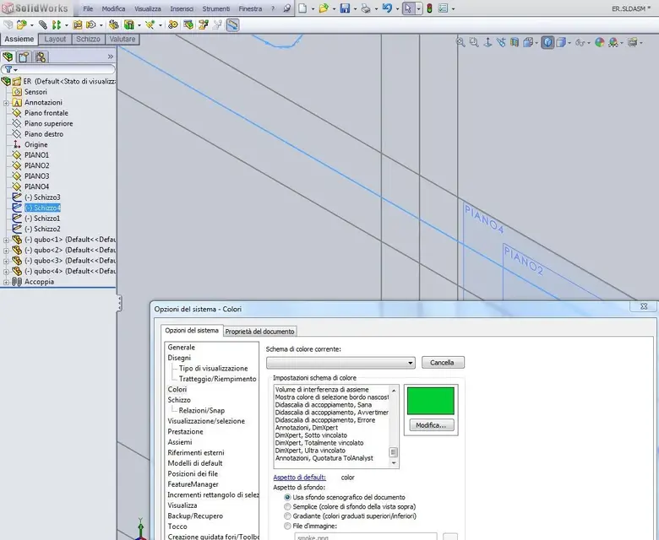Activate the Select cursor tool
The width and height of the screenshot is (659, 540).
(x=408, y=8)
